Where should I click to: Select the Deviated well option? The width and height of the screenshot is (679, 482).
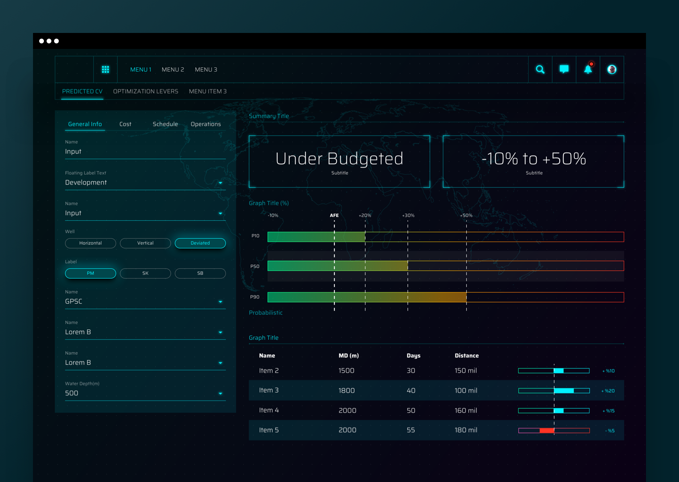pyautogui.click(x=200, y=243)
